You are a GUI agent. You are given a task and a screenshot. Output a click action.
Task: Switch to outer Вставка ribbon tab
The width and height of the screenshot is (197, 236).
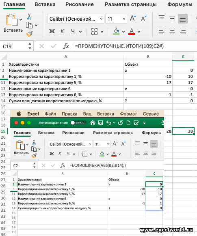pos(45,4)
